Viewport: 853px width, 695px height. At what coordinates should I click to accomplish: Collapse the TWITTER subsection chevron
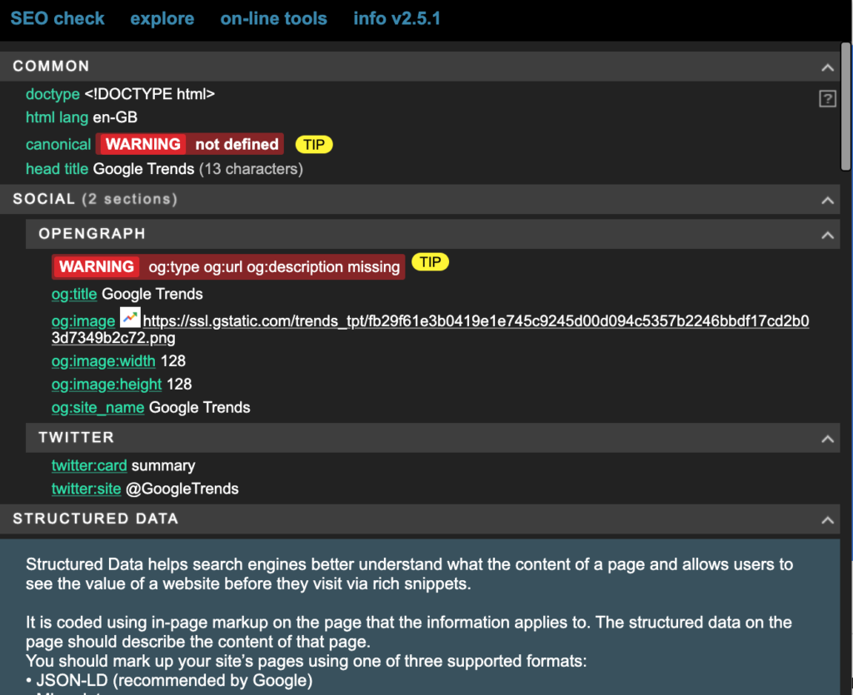pos(827,439)
